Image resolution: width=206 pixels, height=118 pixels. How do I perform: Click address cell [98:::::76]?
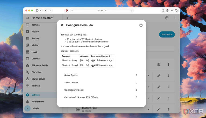pyautogui.click(x=84, y=60)
